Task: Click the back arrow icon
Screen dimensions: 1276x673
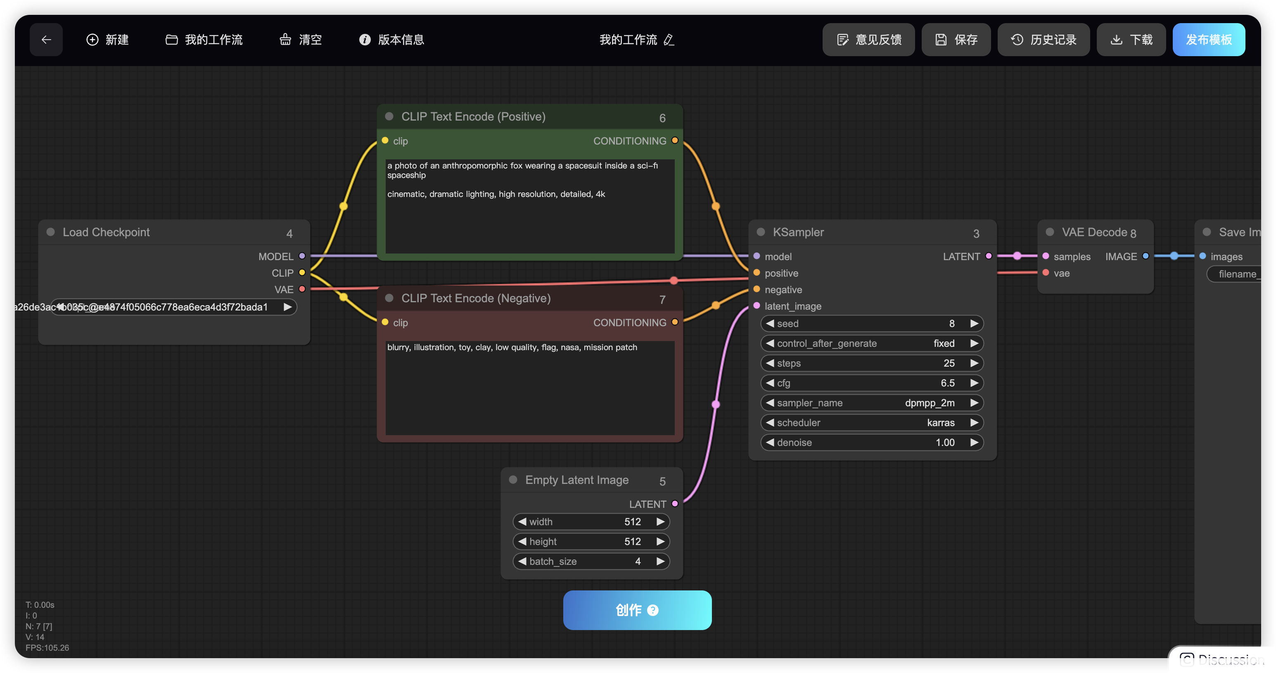Action: (x=46, y=40)
